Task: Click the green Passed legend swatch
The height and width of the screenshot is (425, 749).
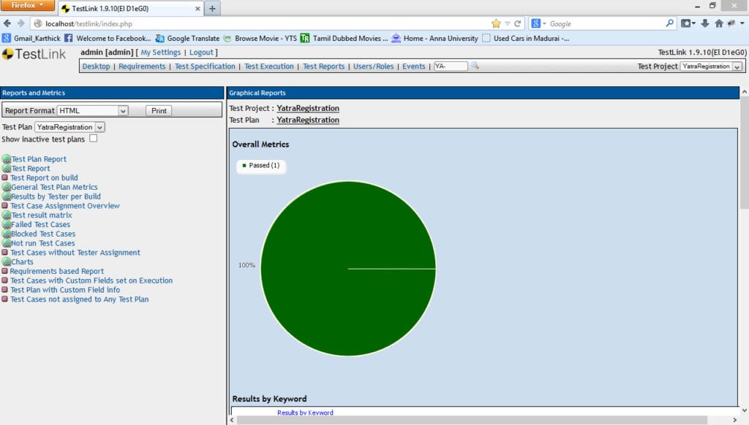Action: [244, 166]
